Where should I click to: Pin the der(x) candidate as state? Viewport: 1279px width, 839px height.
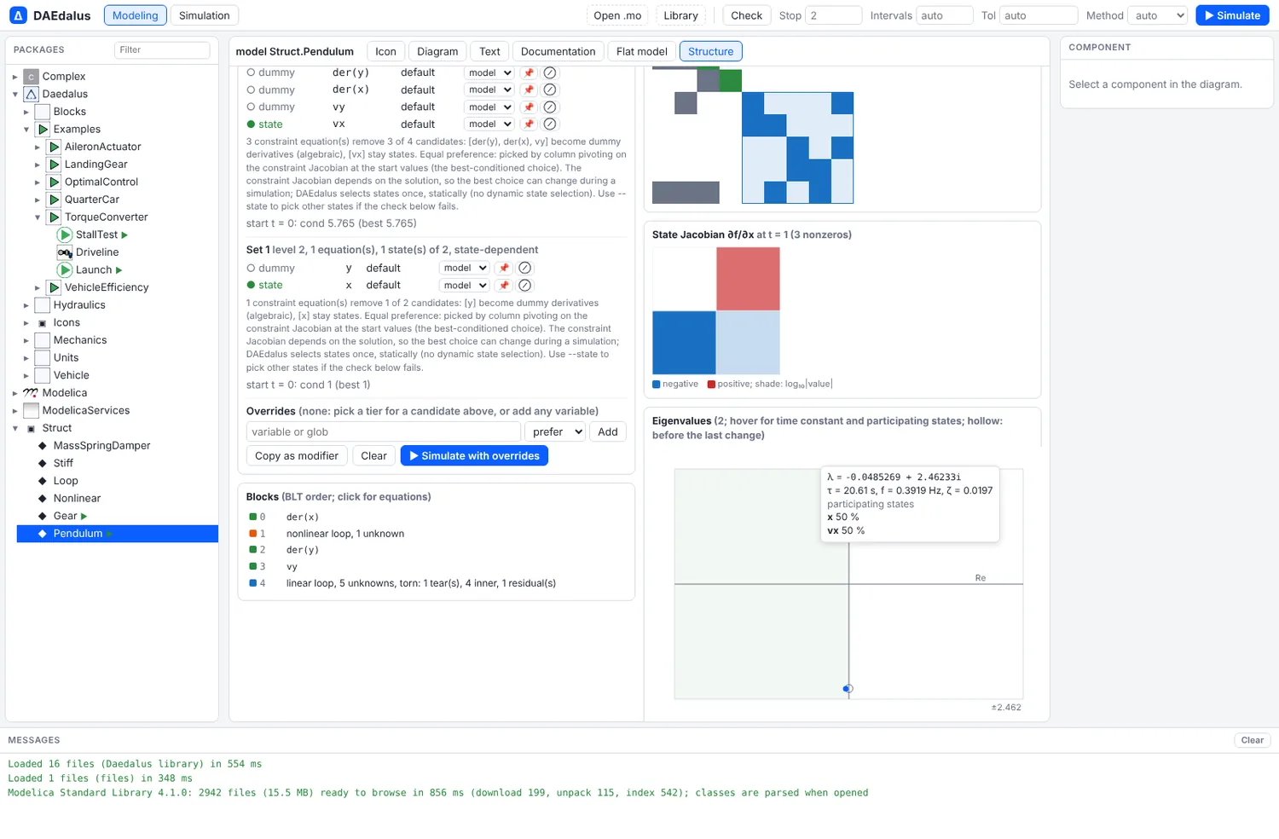[529, 90]
